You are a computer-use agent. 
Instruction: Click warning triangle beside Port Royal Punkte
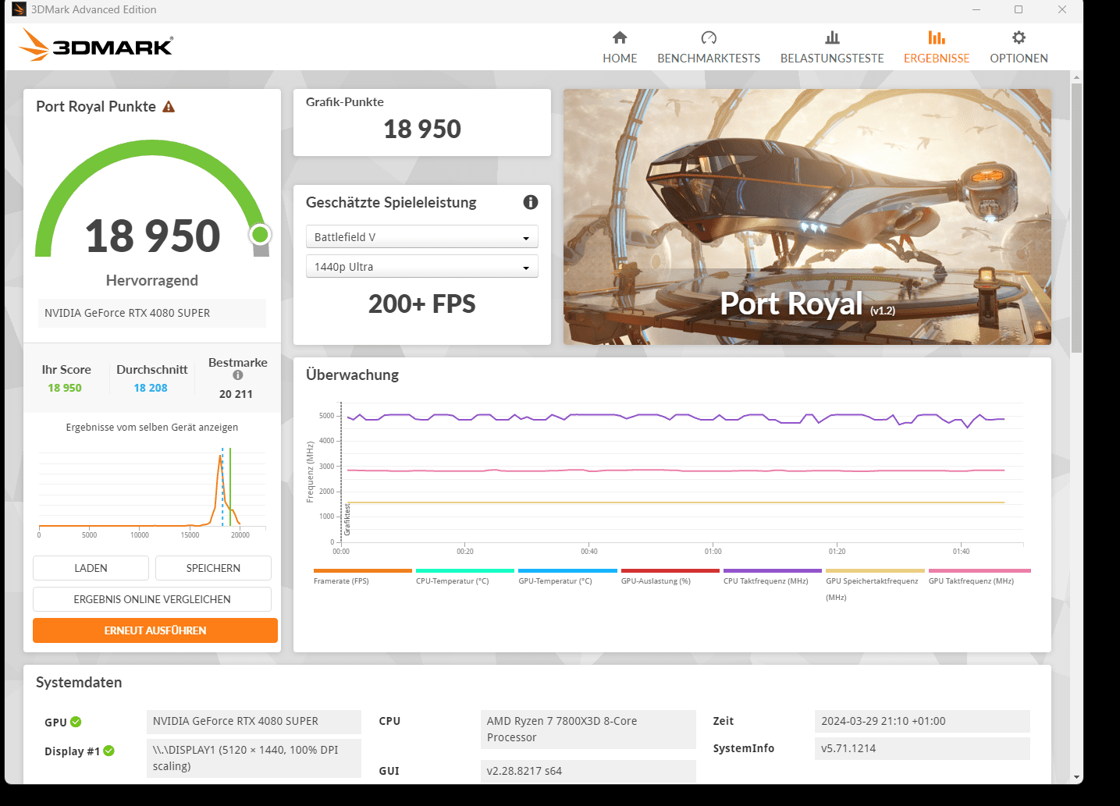click(x=169, y=107)
